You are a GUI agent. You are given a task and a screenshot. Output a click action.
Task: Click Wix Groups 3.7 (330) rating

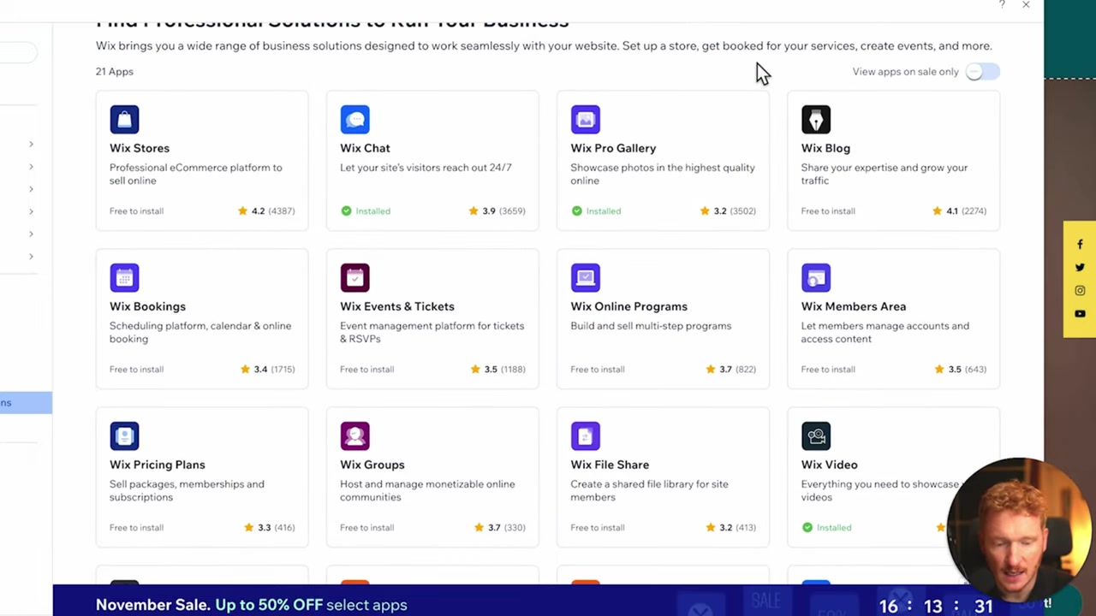tap(500, 527)
